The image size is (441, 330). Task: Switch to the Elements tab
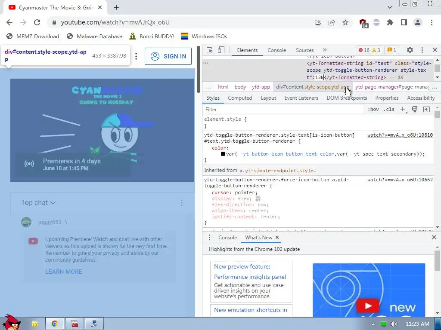coord(247,50)
